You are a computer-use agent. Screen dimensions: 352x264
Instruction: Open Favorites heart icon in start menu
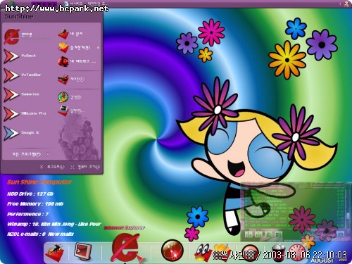pos(63,48)
